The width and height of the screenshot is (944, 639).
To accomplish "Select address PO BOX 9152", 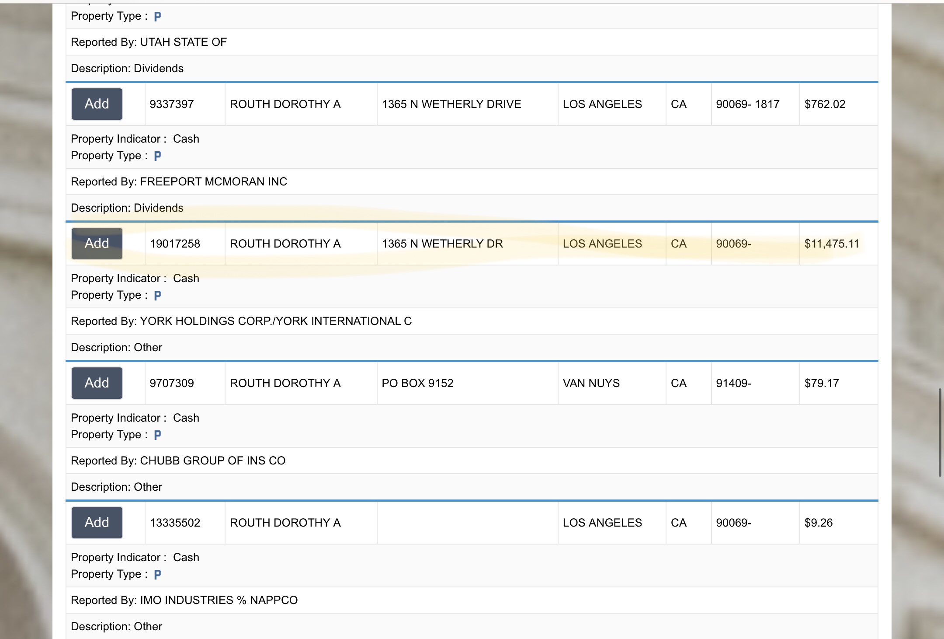I will point(417,383).
